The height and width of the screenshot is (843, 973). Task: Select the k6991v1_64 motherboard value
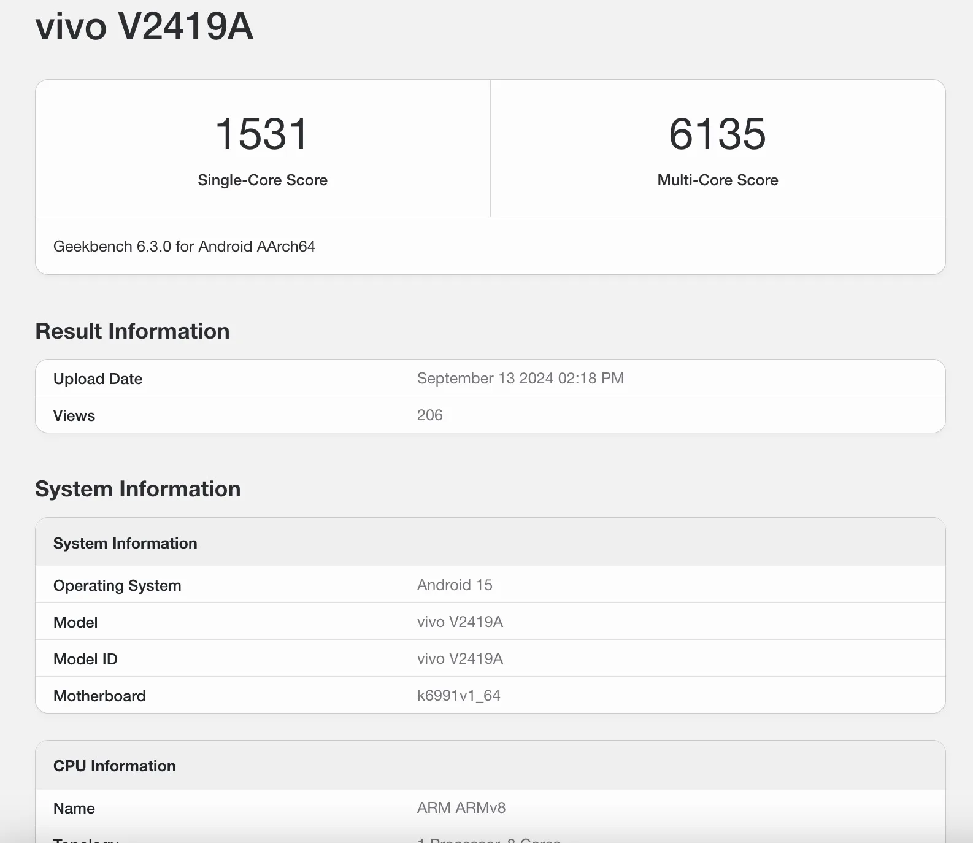coord(458,695)
